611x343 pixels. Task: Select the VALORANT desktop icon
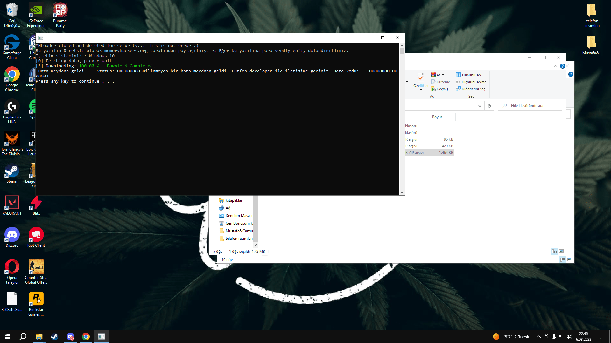(x=12, y=205)
